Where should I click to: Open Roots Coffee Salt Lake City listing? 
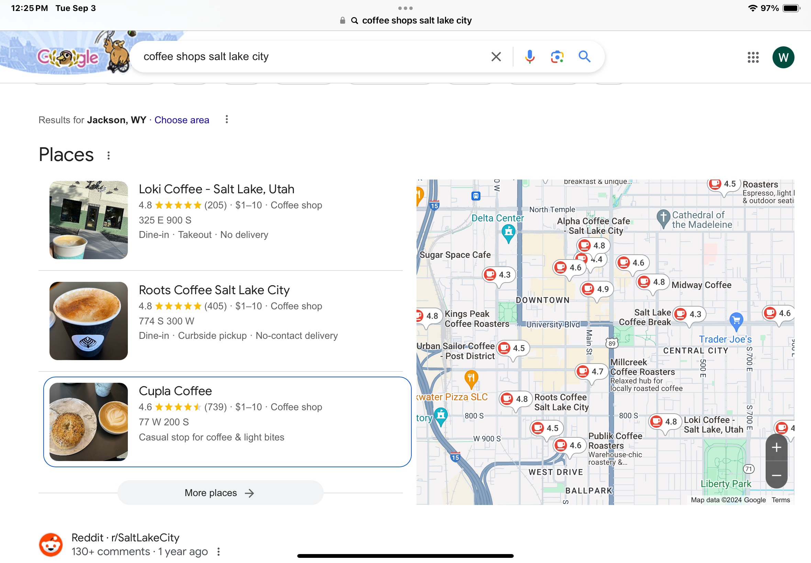214,290
